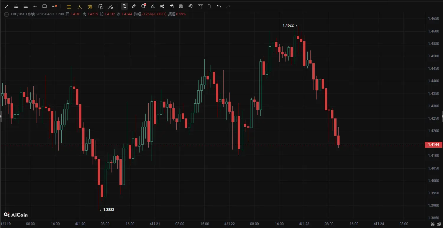Click the 4月 24 date label
Image resolution: width=443 pixels, height=228 pixels.
pos(379,224)
